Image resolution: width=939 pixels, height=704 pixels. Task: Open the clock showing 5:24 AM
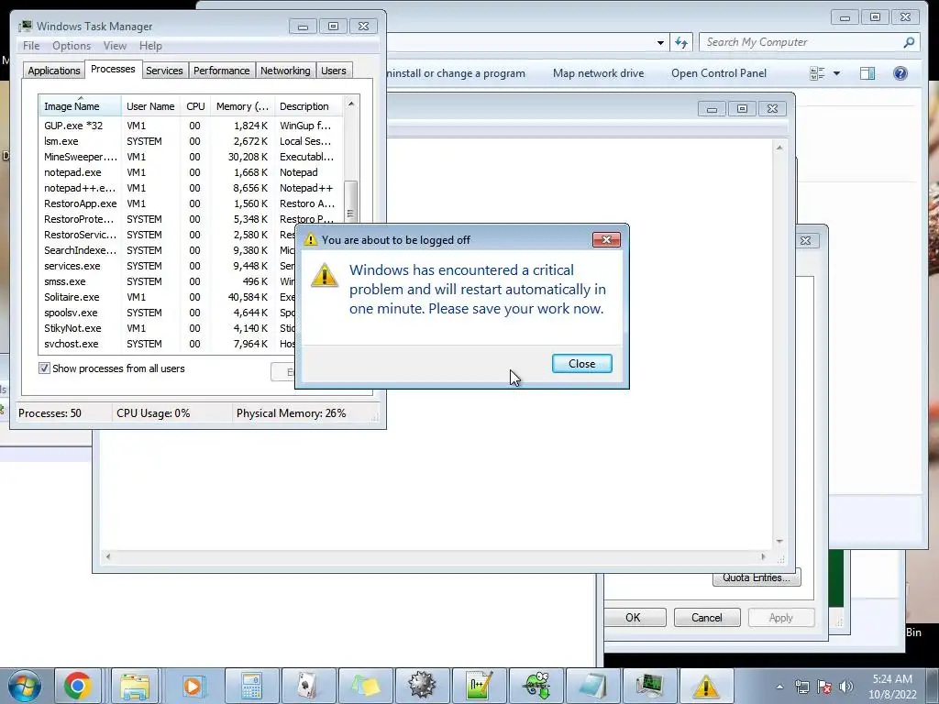[892, 687]
